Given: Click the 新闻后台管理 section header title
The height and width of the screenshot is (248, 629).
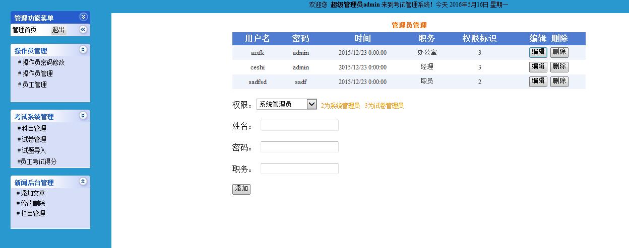Looking at the screenshot, I should point(34,183).
